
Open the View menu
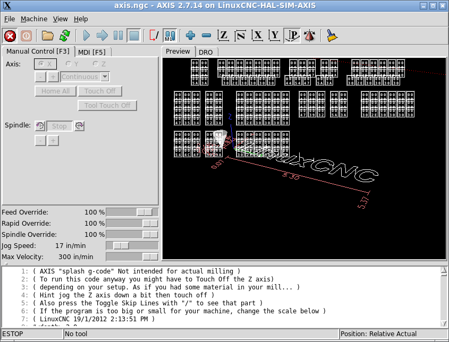[60, 19]
